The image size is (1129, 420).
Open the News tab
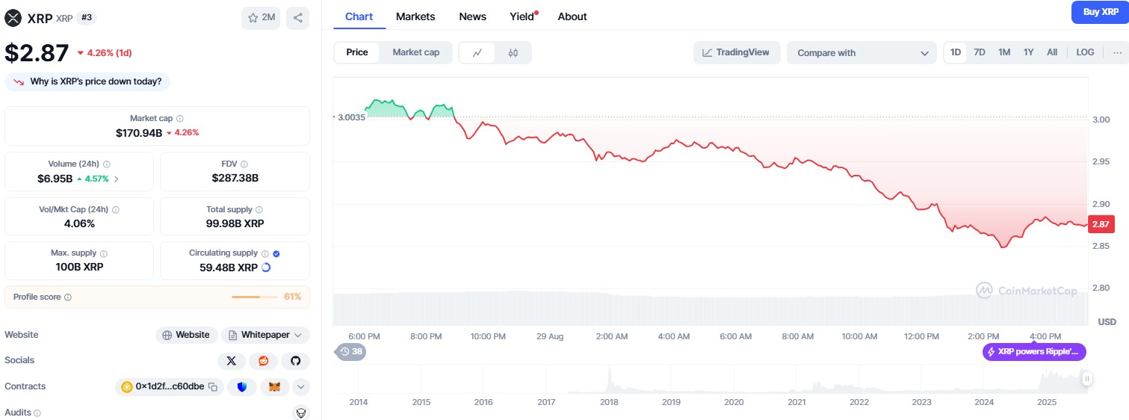pos(472,16)
